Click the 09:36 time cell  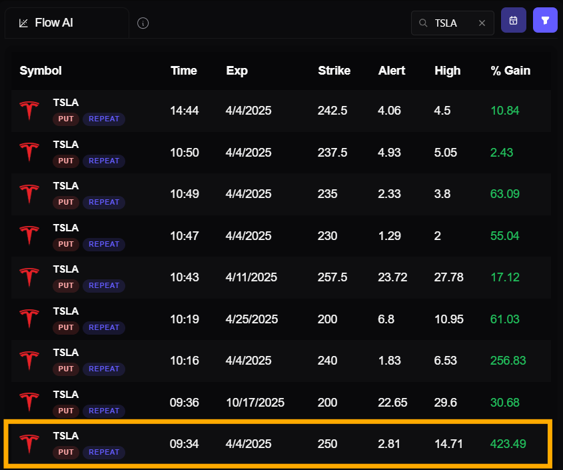pos(184,403)
